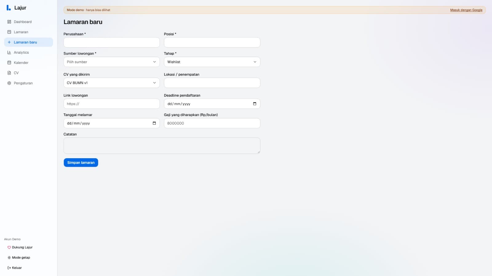The width and height of the screenshot is (492, 276).
Task: Open the Sumber lowongan dropdown
Action: click(112, 62)
